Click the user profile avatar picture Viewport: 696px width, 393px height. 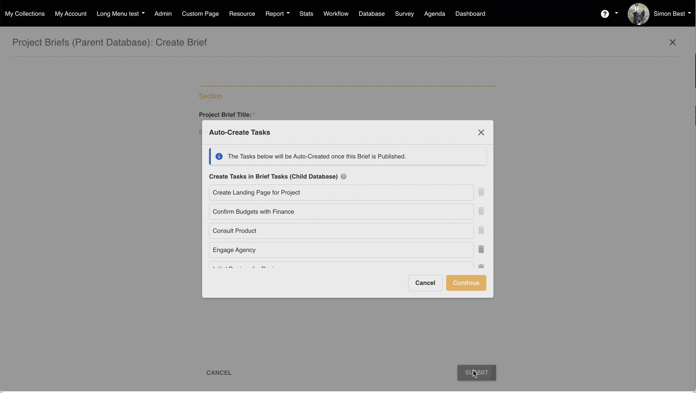click(638, 14)
